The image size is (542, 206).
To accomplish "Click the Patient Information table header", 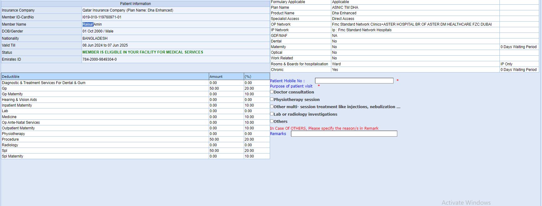I will tap(135, 4).
